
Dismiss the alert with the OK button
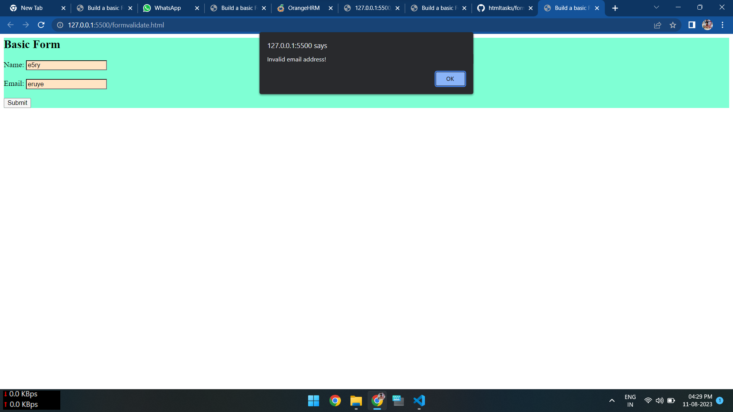[450, 79]
